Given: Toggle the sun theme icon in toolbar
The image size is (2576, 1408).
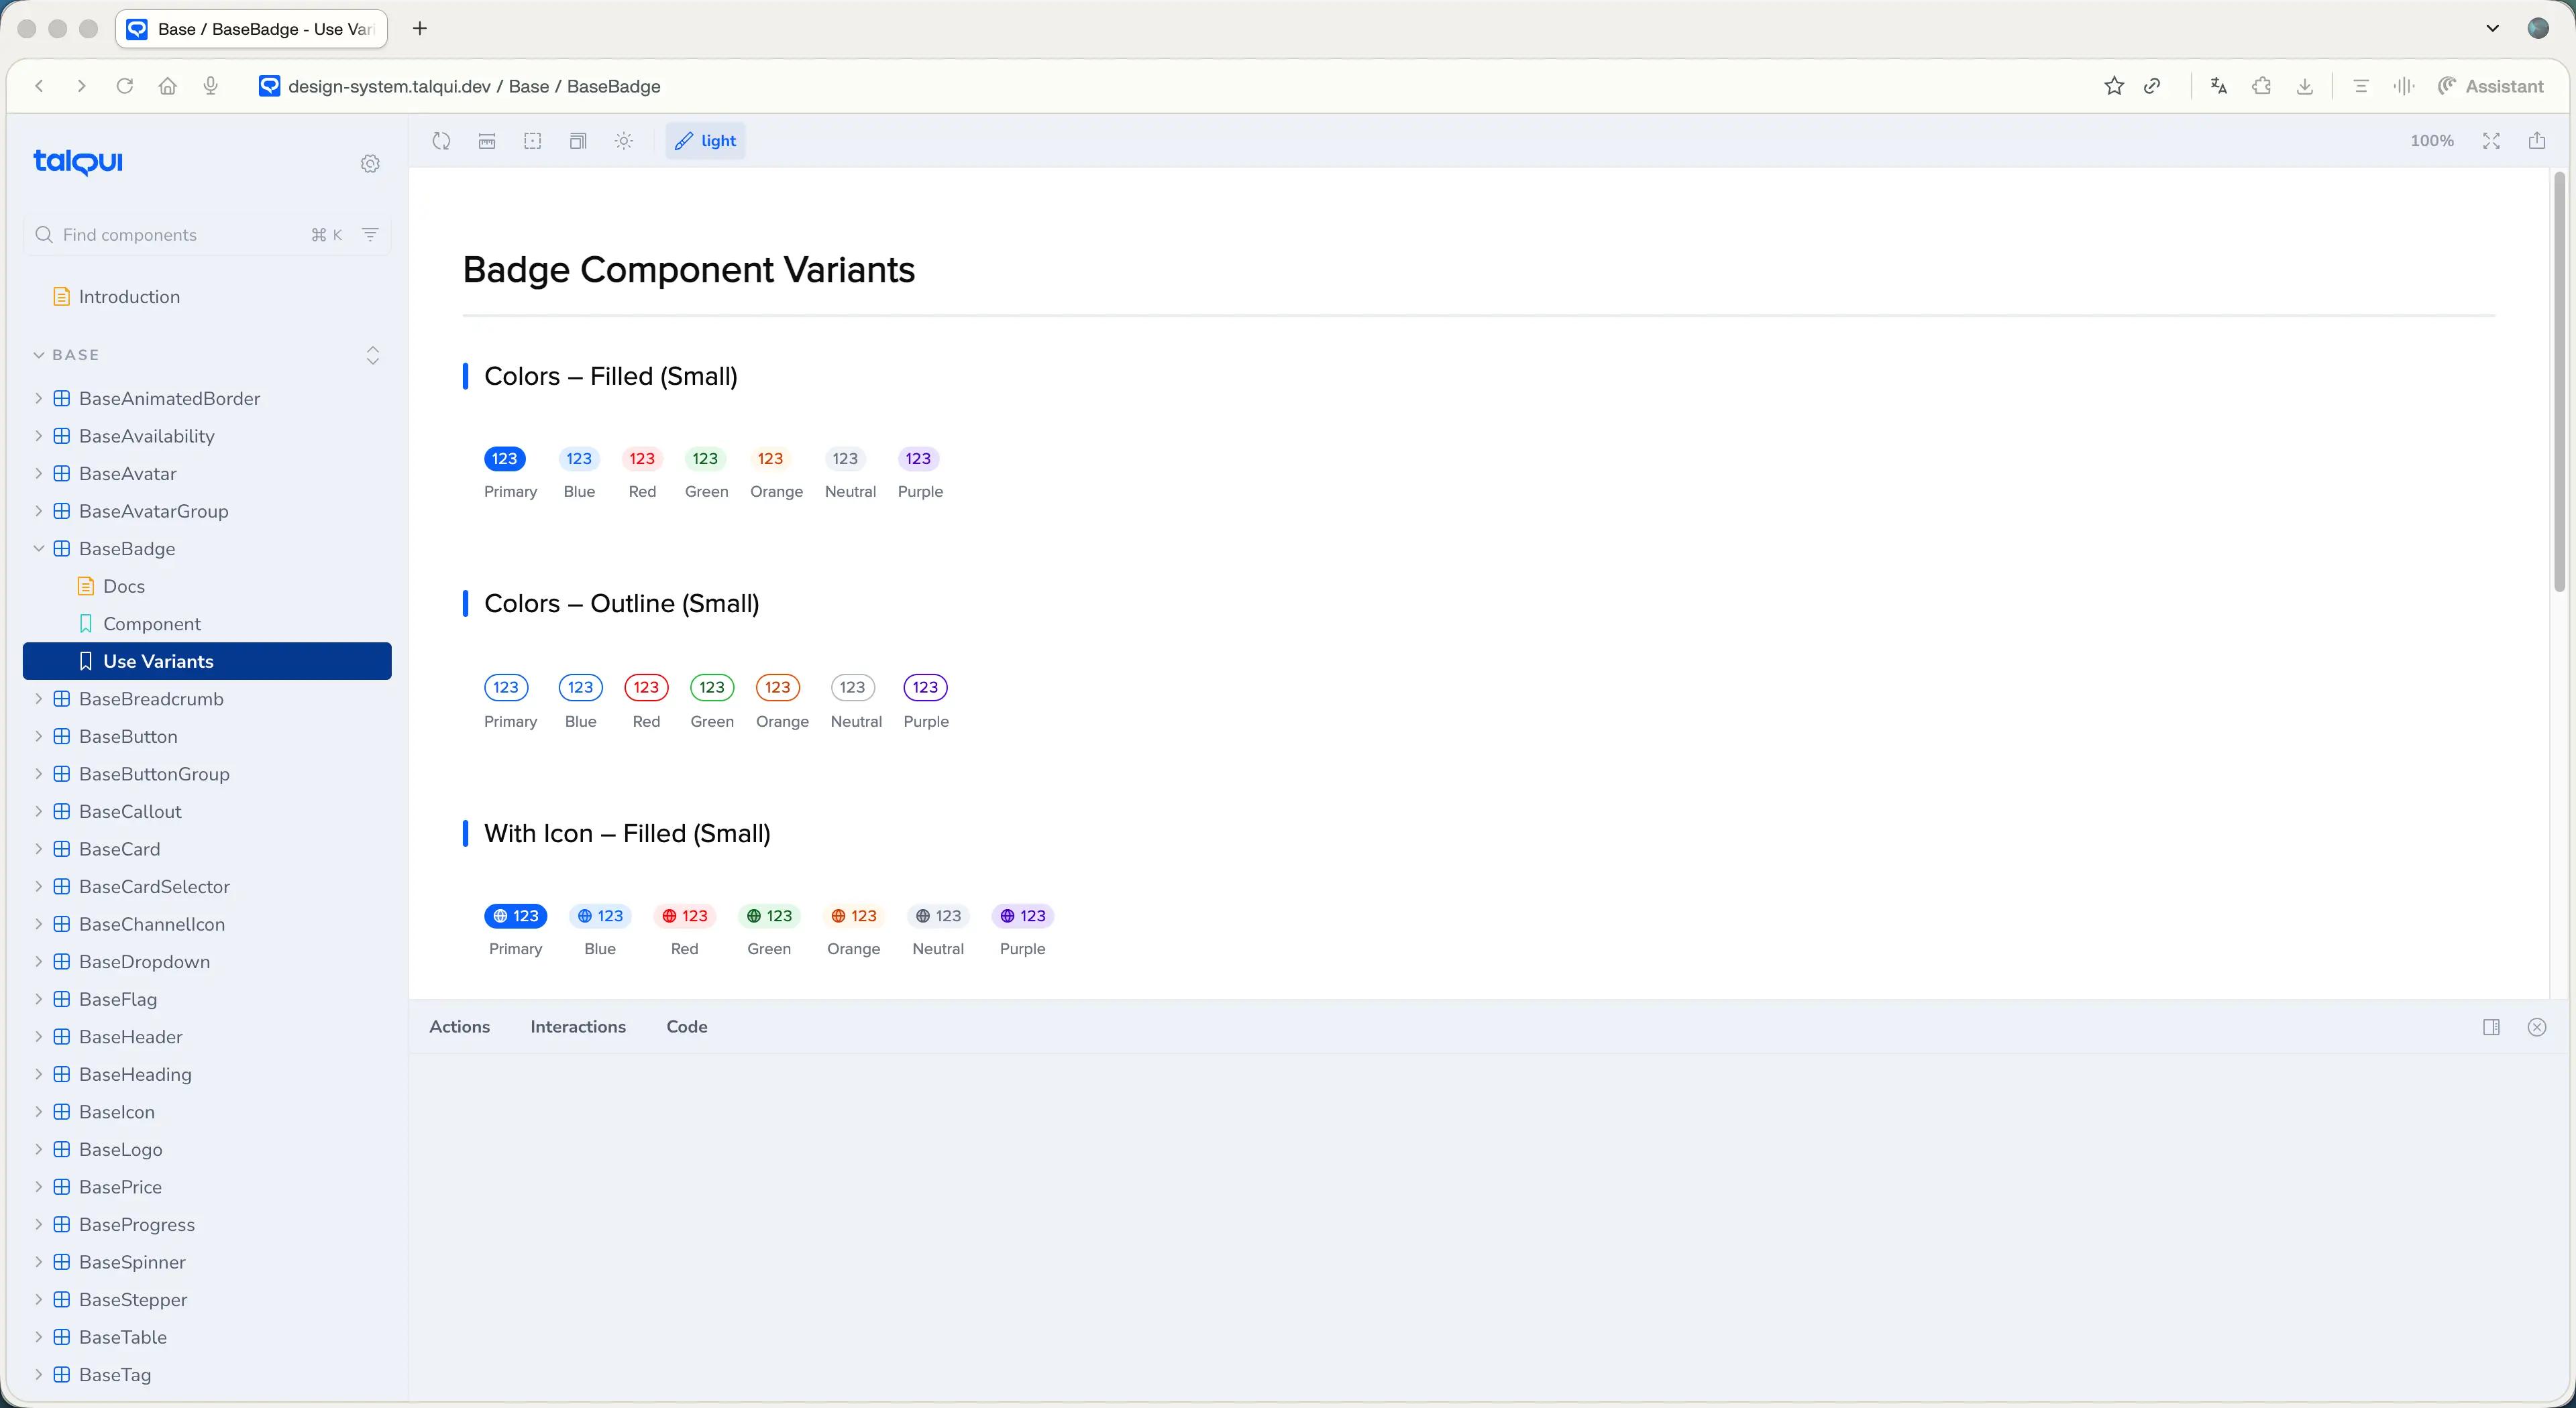Looking at the screenshot, I should tap(624, 141).
